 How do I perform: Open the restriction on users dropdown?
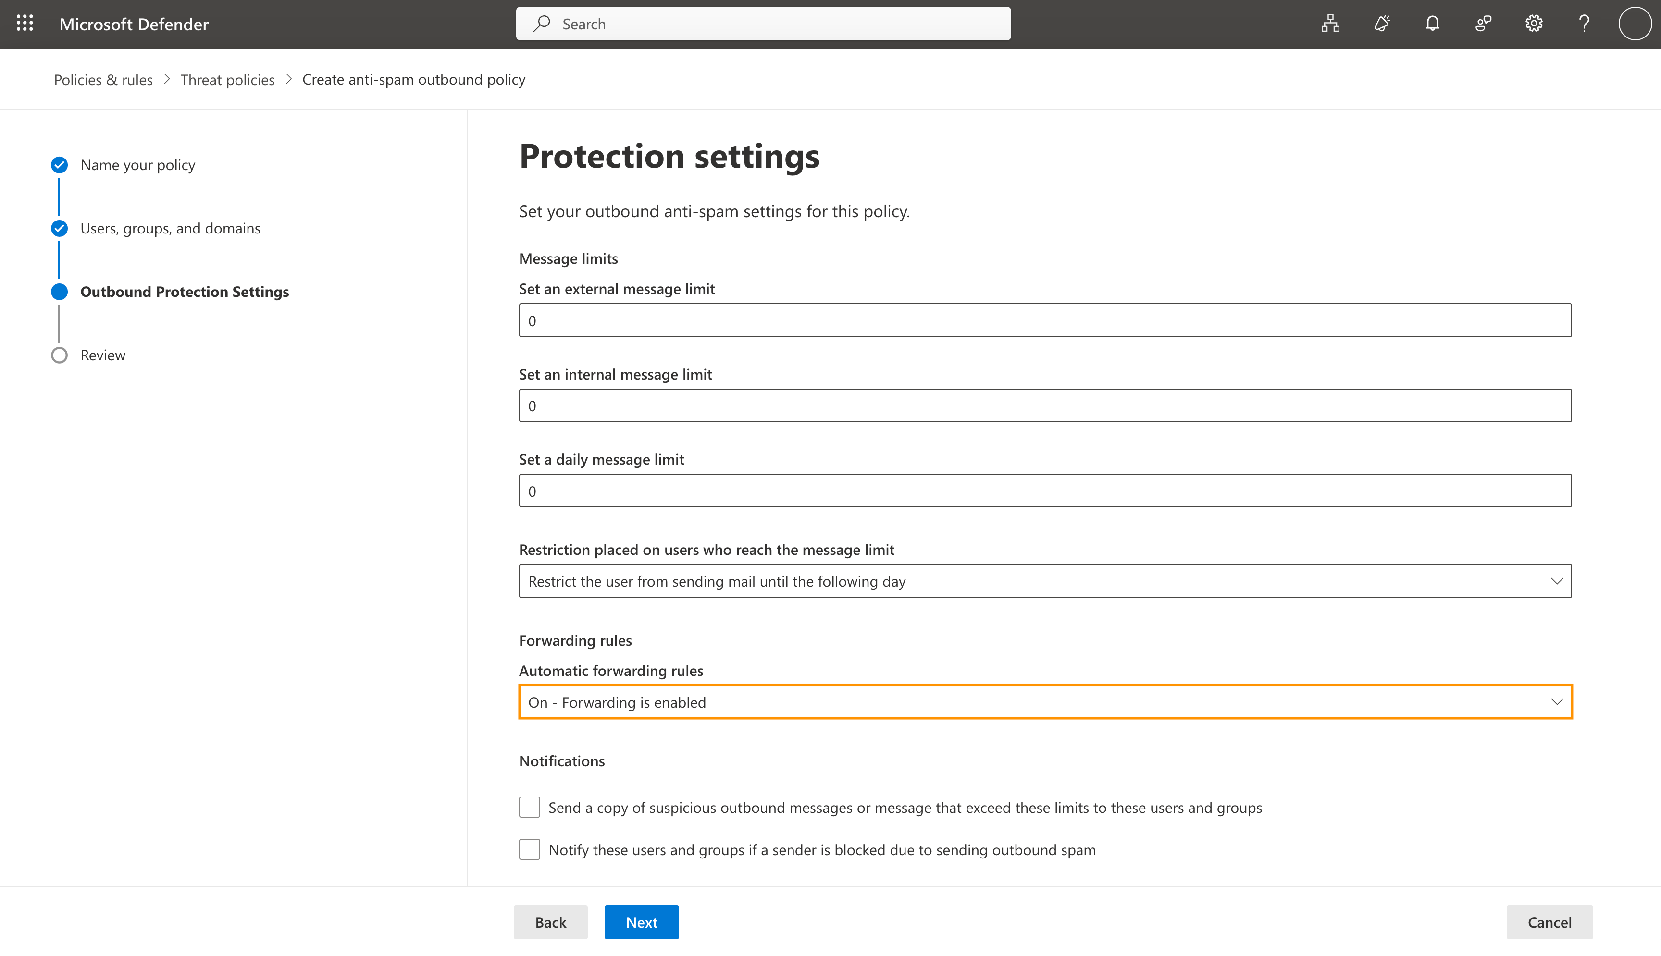point(1045,581)
